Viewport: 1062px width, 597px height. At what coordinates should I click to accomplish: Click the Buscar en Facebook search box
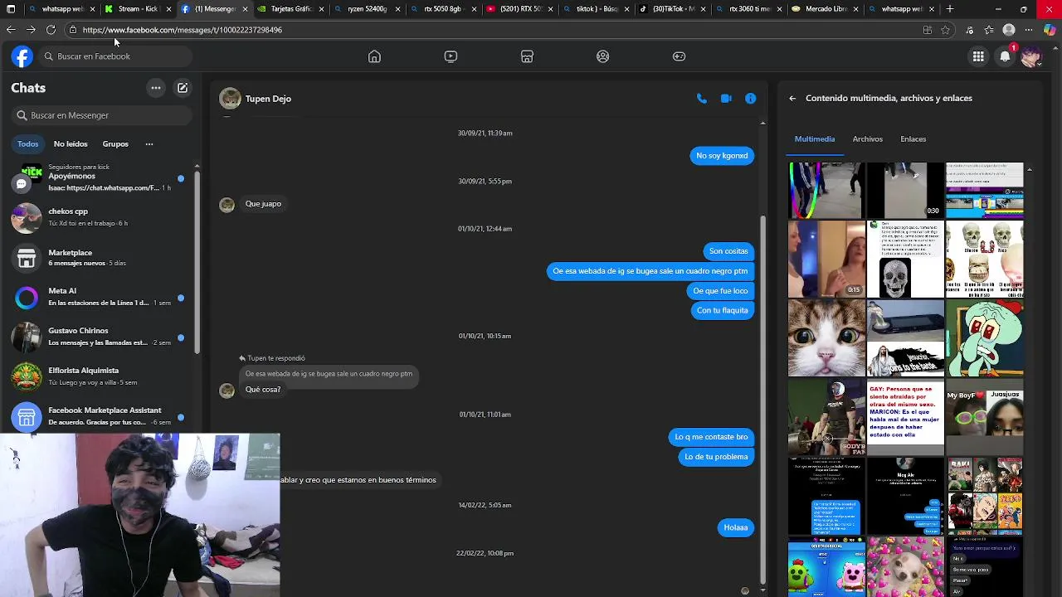tap(114, 56)
